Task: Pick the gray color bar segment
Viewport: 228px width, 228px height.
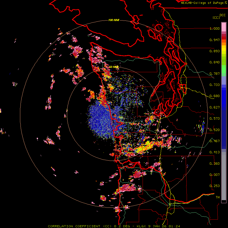Action: tap(224, 176)
